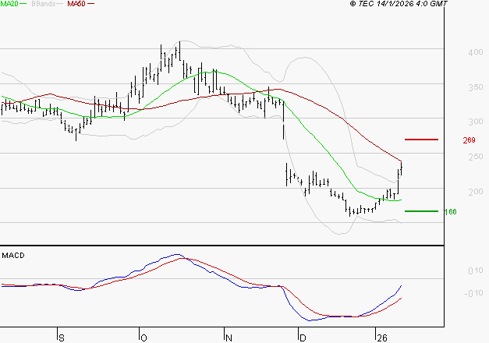The height and width of the screenshot is (343, 489).
Task: Click the red 269 resistance value
Action: [x=469, y=140]
